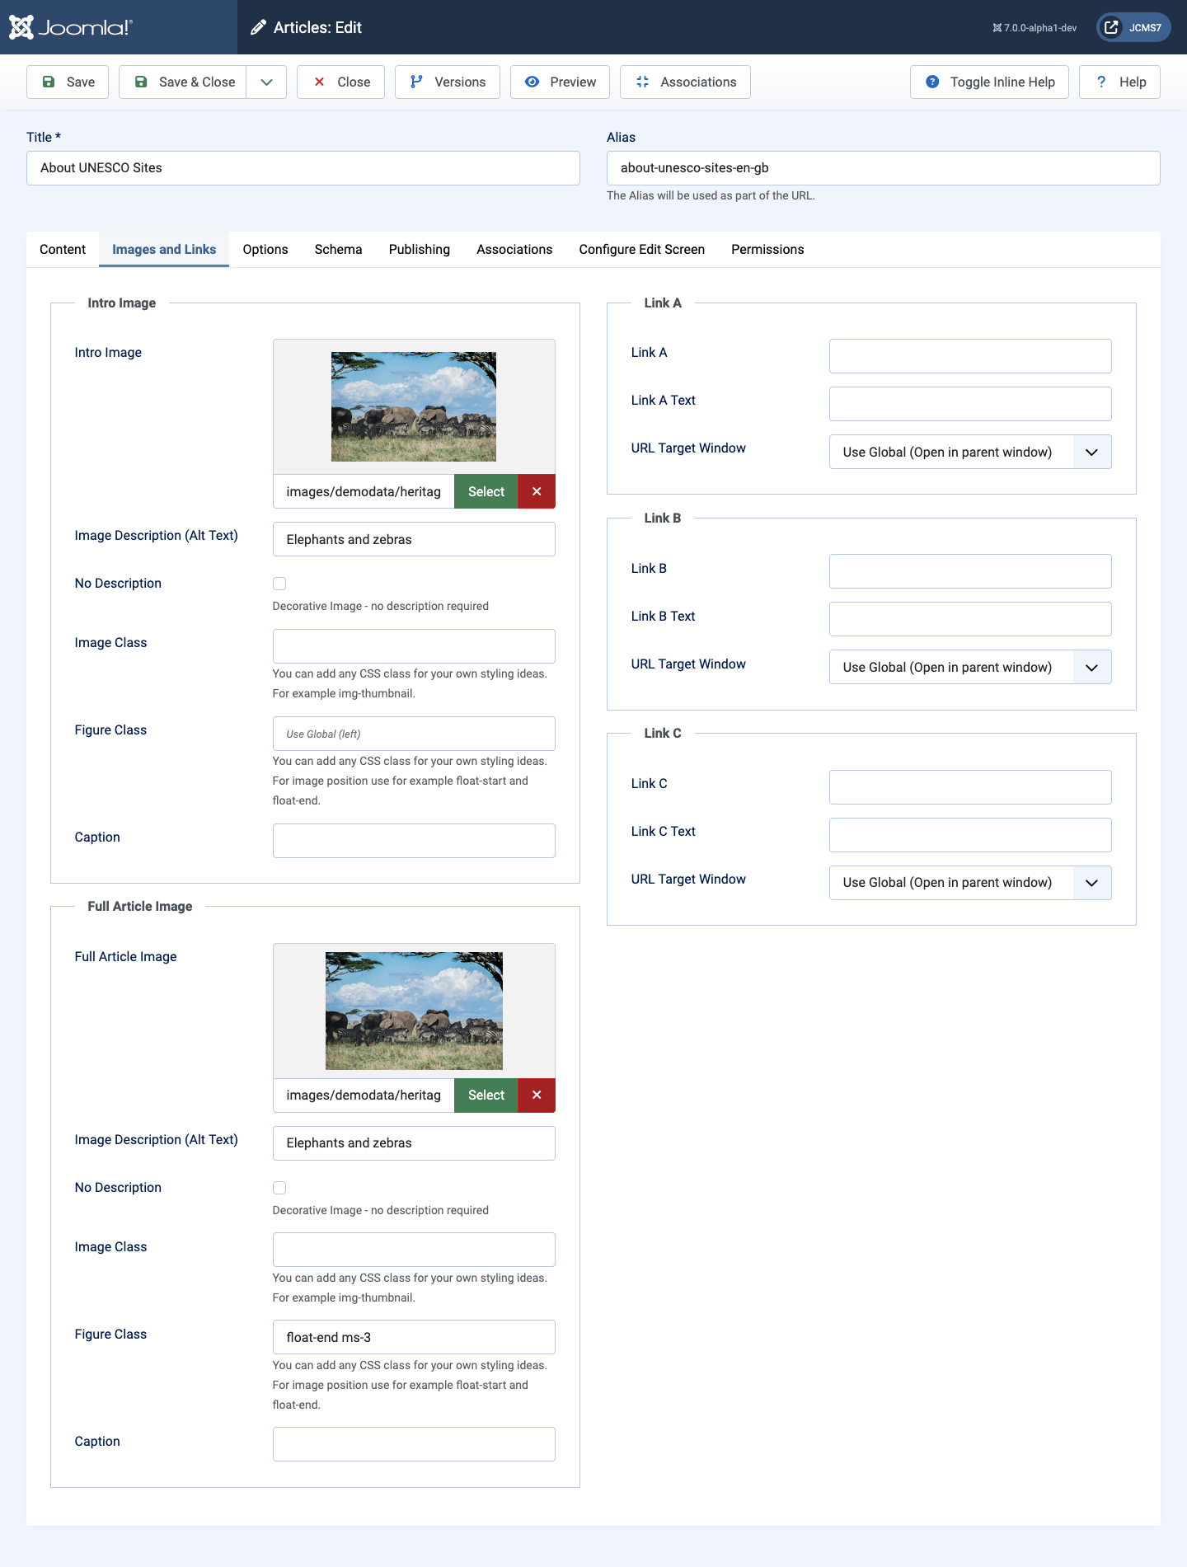Screen dimensions: 1187x1567
Task: Click the Close toolbar button
Action: (340, 82)
